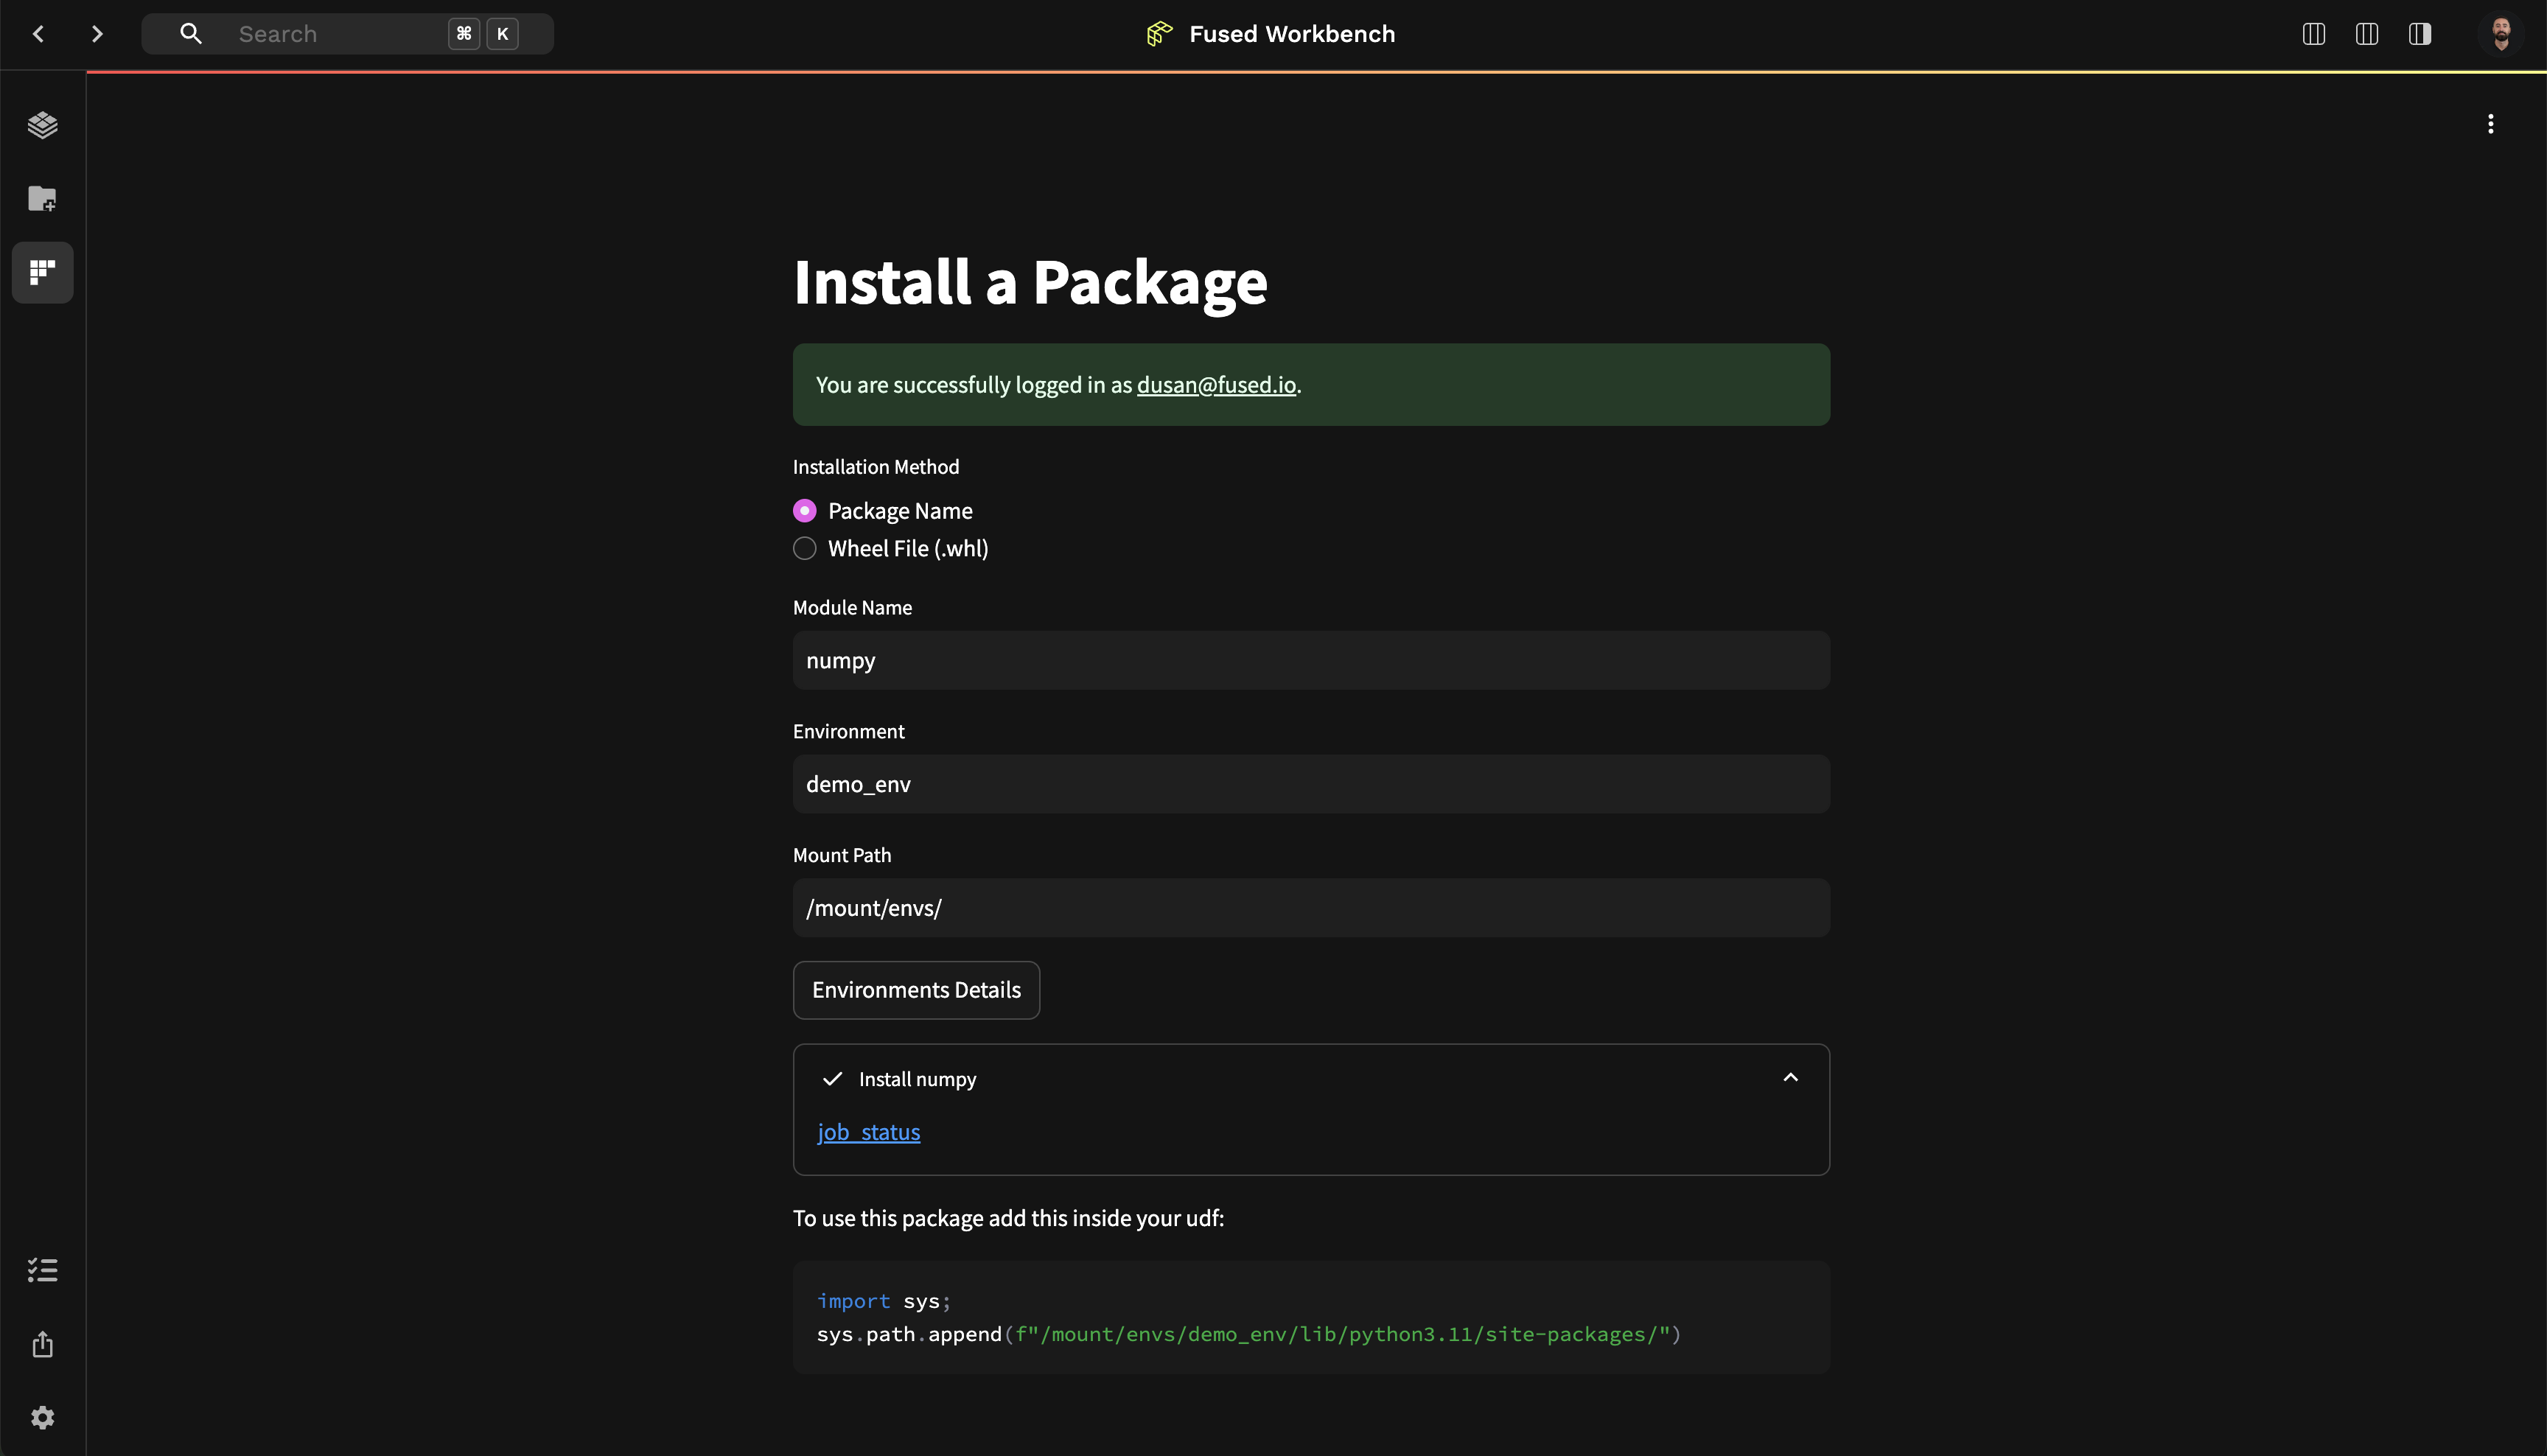Open the job_status link
This screenshot has width=2547, height=1456.
click(868, 1132)
